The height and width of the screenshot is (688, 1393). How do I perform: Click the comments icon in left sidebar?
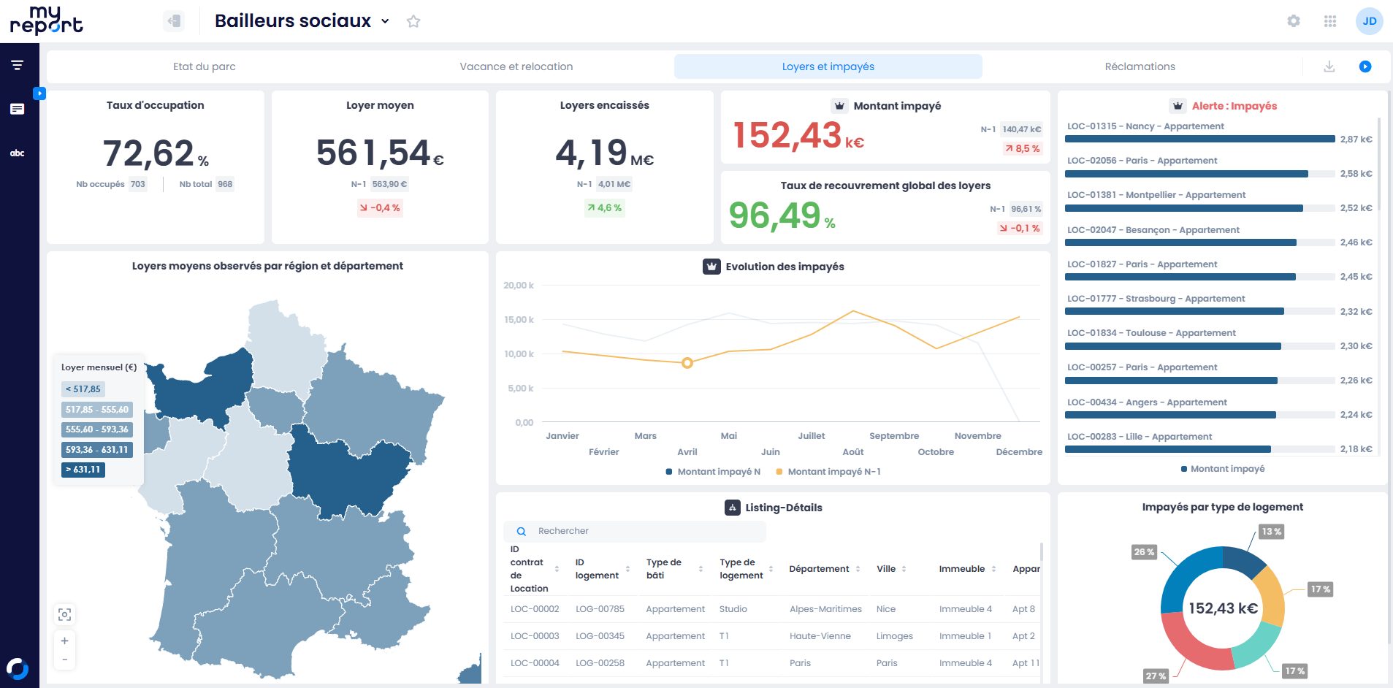tap(18, 109)
